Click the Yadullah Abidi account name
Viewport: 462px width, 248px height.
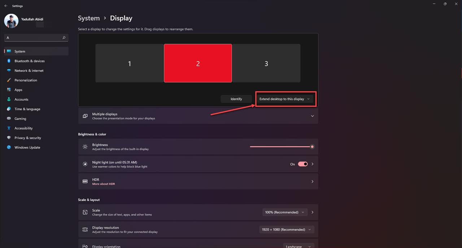pyautogui.click(x=32, y=19)
